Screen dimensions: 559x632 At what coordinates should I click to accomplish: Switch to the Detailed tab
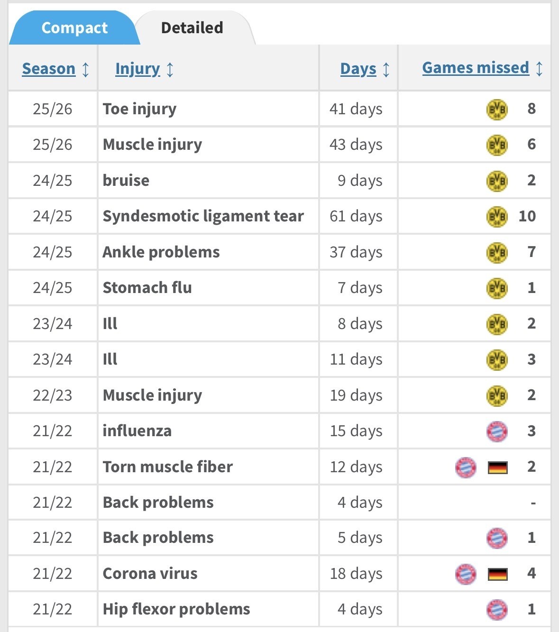click(192, 28)
